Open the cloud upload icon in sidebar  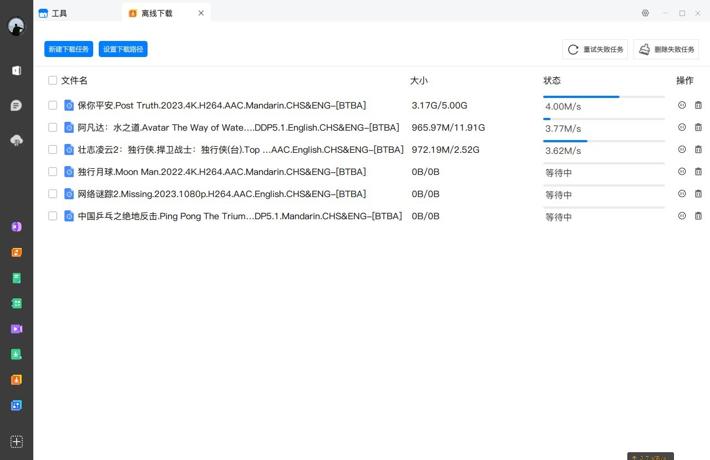click(17, 141)
